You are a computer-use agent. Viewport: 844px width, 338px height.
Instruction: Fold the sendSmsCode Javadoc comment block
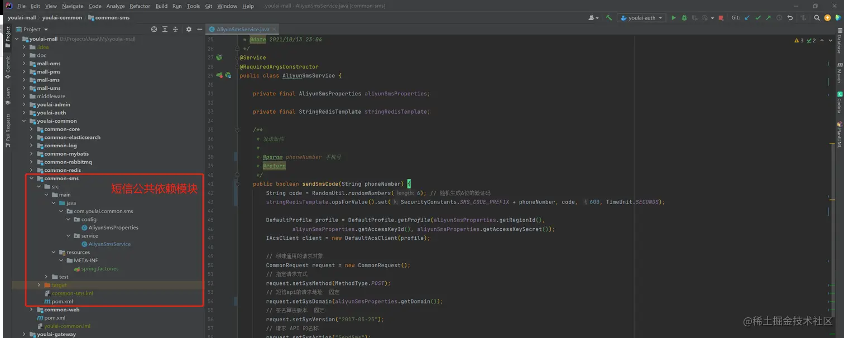point(237,130)
